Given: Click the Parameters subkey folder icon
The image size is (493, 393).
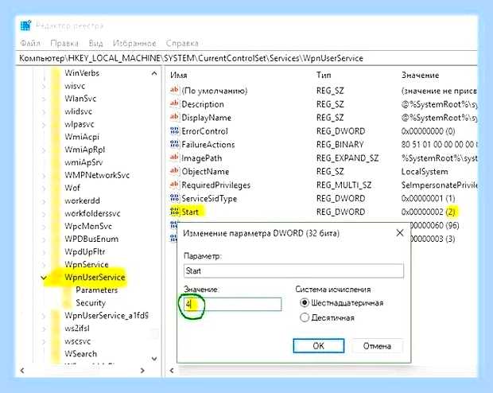Looking at the screenshot, I should pyautogui.click(x=67, y=290).
